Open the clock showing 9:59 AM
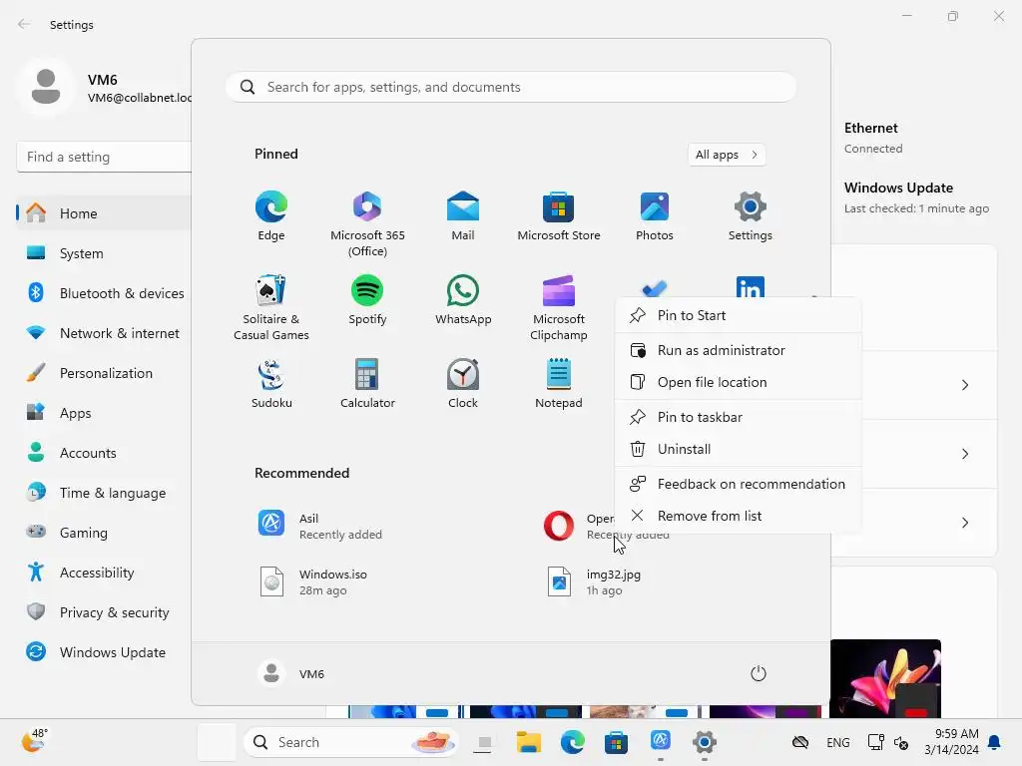 [x=951, y=741]
